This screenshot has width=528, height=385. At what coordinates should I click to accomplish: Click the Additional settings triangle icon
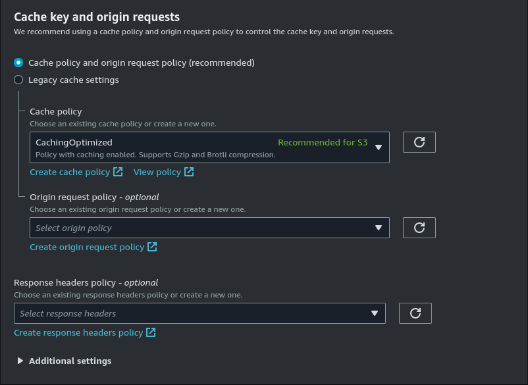[20, 361]
